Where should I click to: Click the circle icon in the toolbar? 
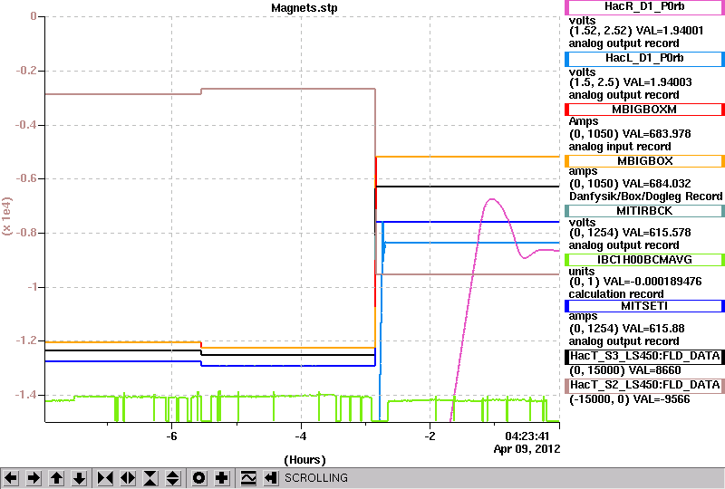click(x=198, y=477)
